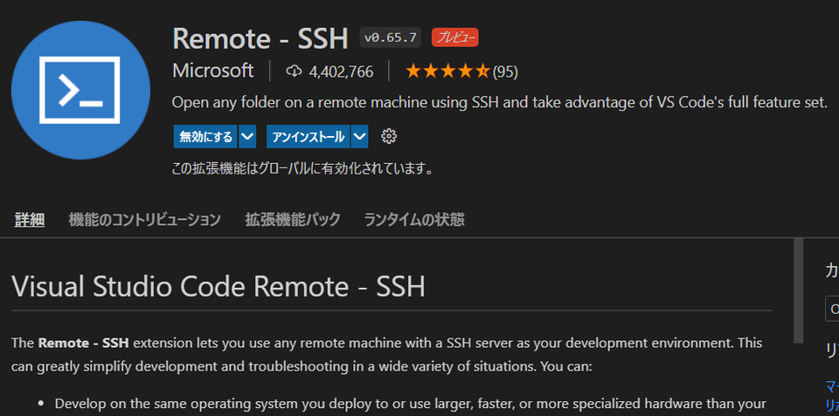Switch to the ランタイムの状態 tab

click(x=414, y=220)
